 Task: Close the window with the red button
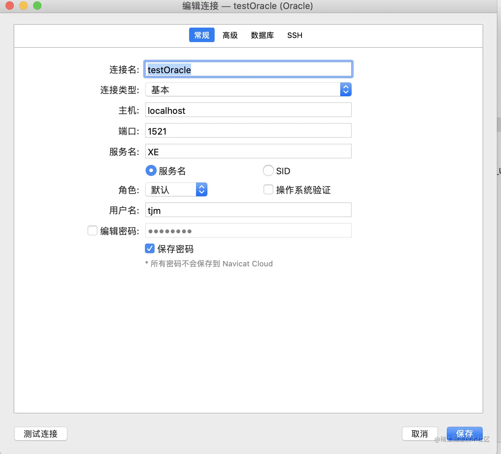[10, 6]
